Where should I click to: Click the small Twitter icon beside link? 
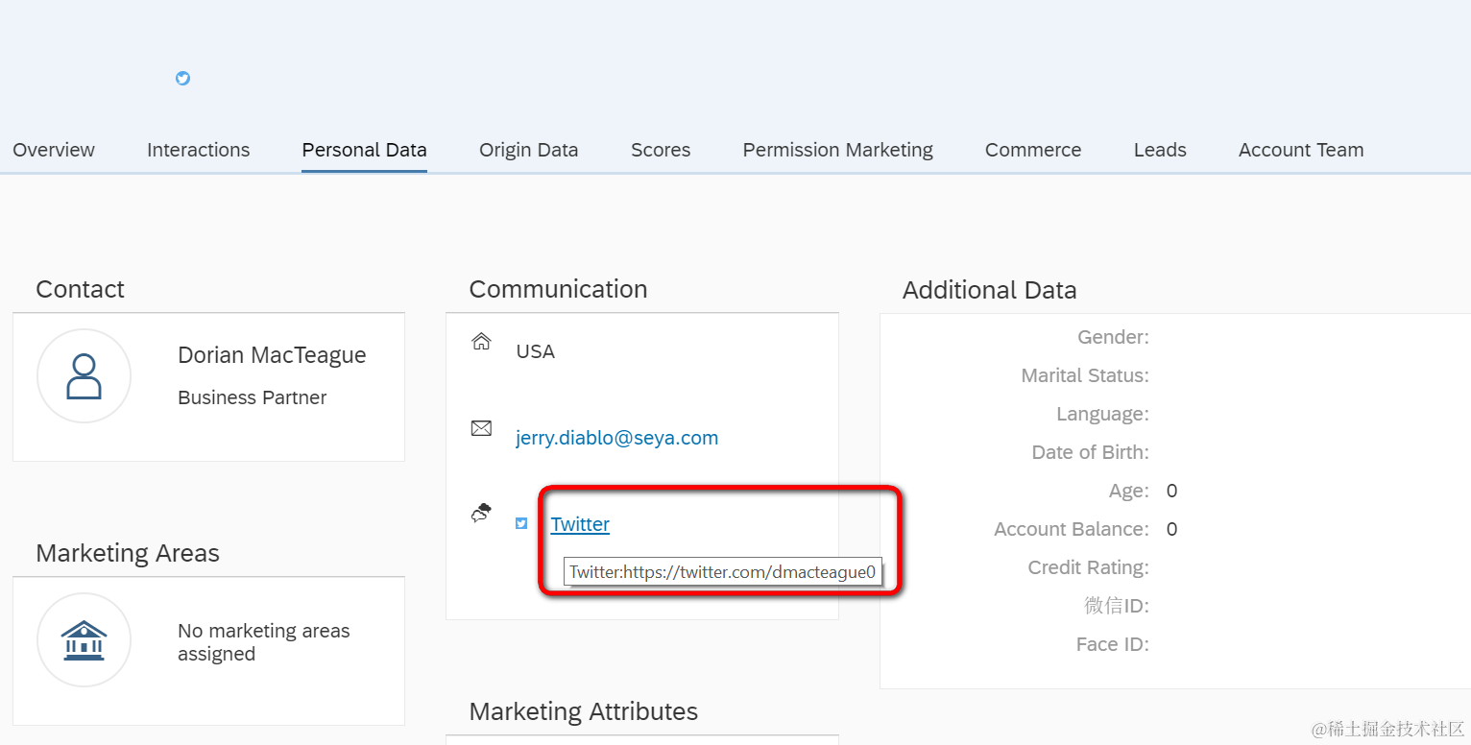[521, 523]
